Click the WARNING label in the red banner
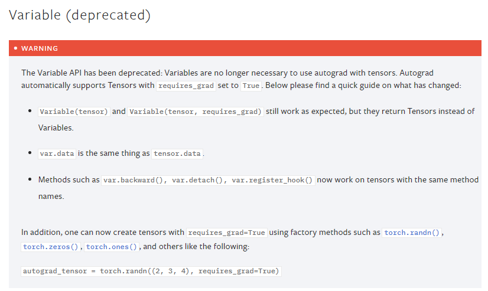Screen dimensions: 488x291 40,48
